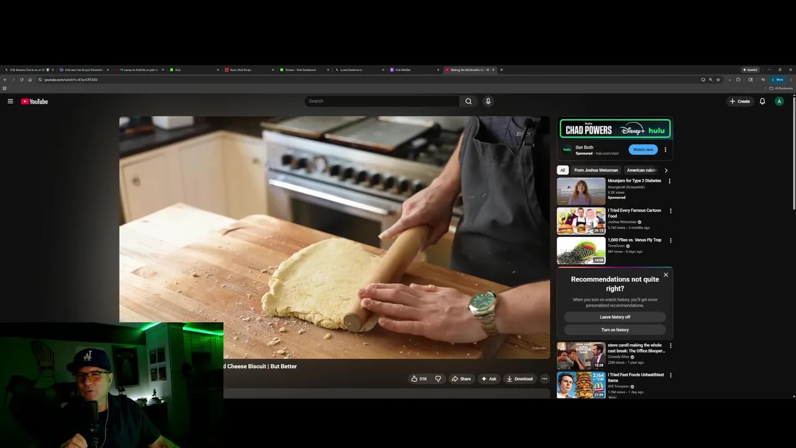This screenshot has width=796, height=448.
Task: Start voice search with the microphone icon
Action: 488,101
